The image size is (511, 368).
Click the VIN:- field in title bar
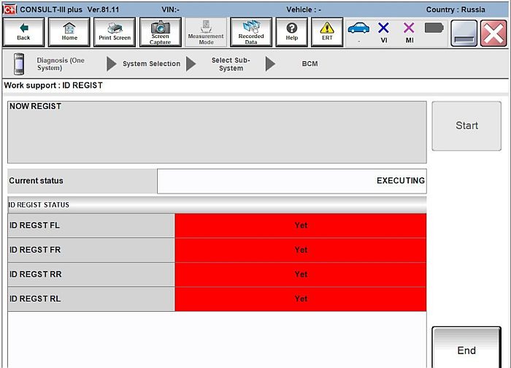(x=170, y=9)
